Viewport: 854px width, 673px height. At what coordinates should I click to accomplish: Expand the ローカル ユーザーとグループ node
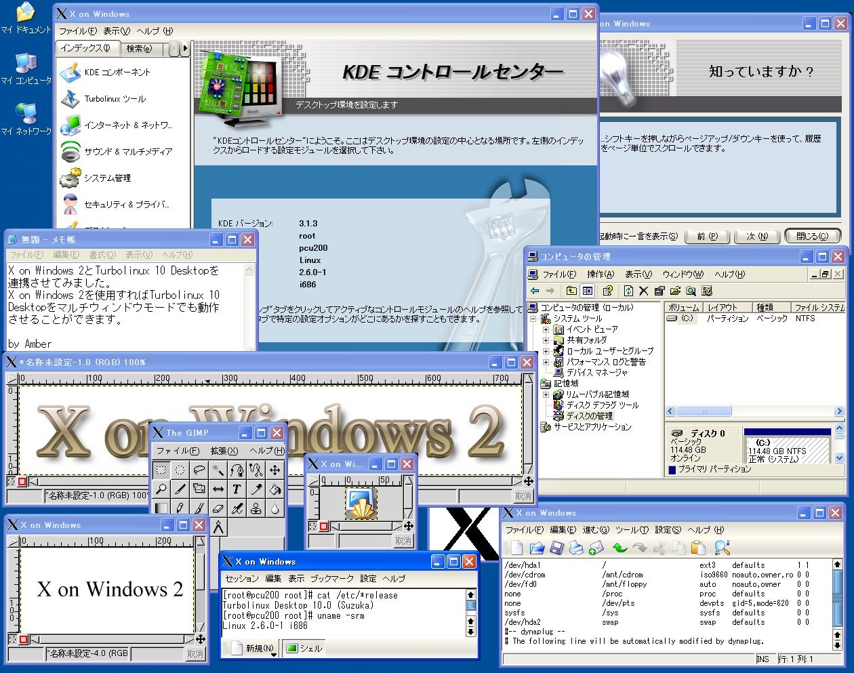(x=546, y=351)
